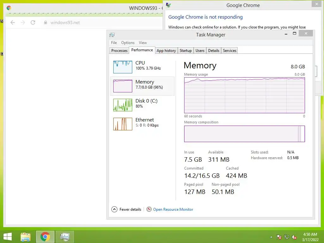Open the File menu in Task Manager

click(x=114, y=43)
